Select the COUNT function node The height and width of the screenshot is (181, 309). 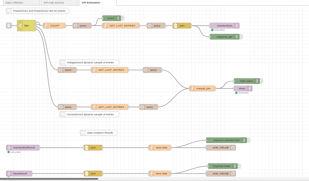pos(54,25)
